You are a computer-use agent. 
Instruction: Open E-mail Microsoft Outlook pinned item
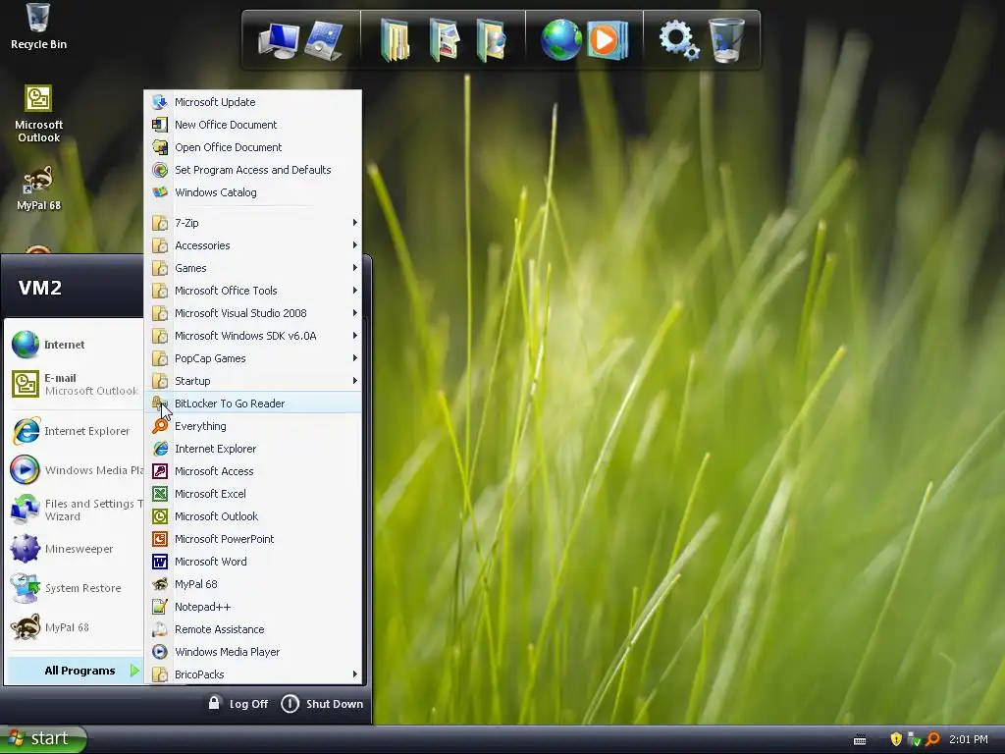tap(73, 384)
